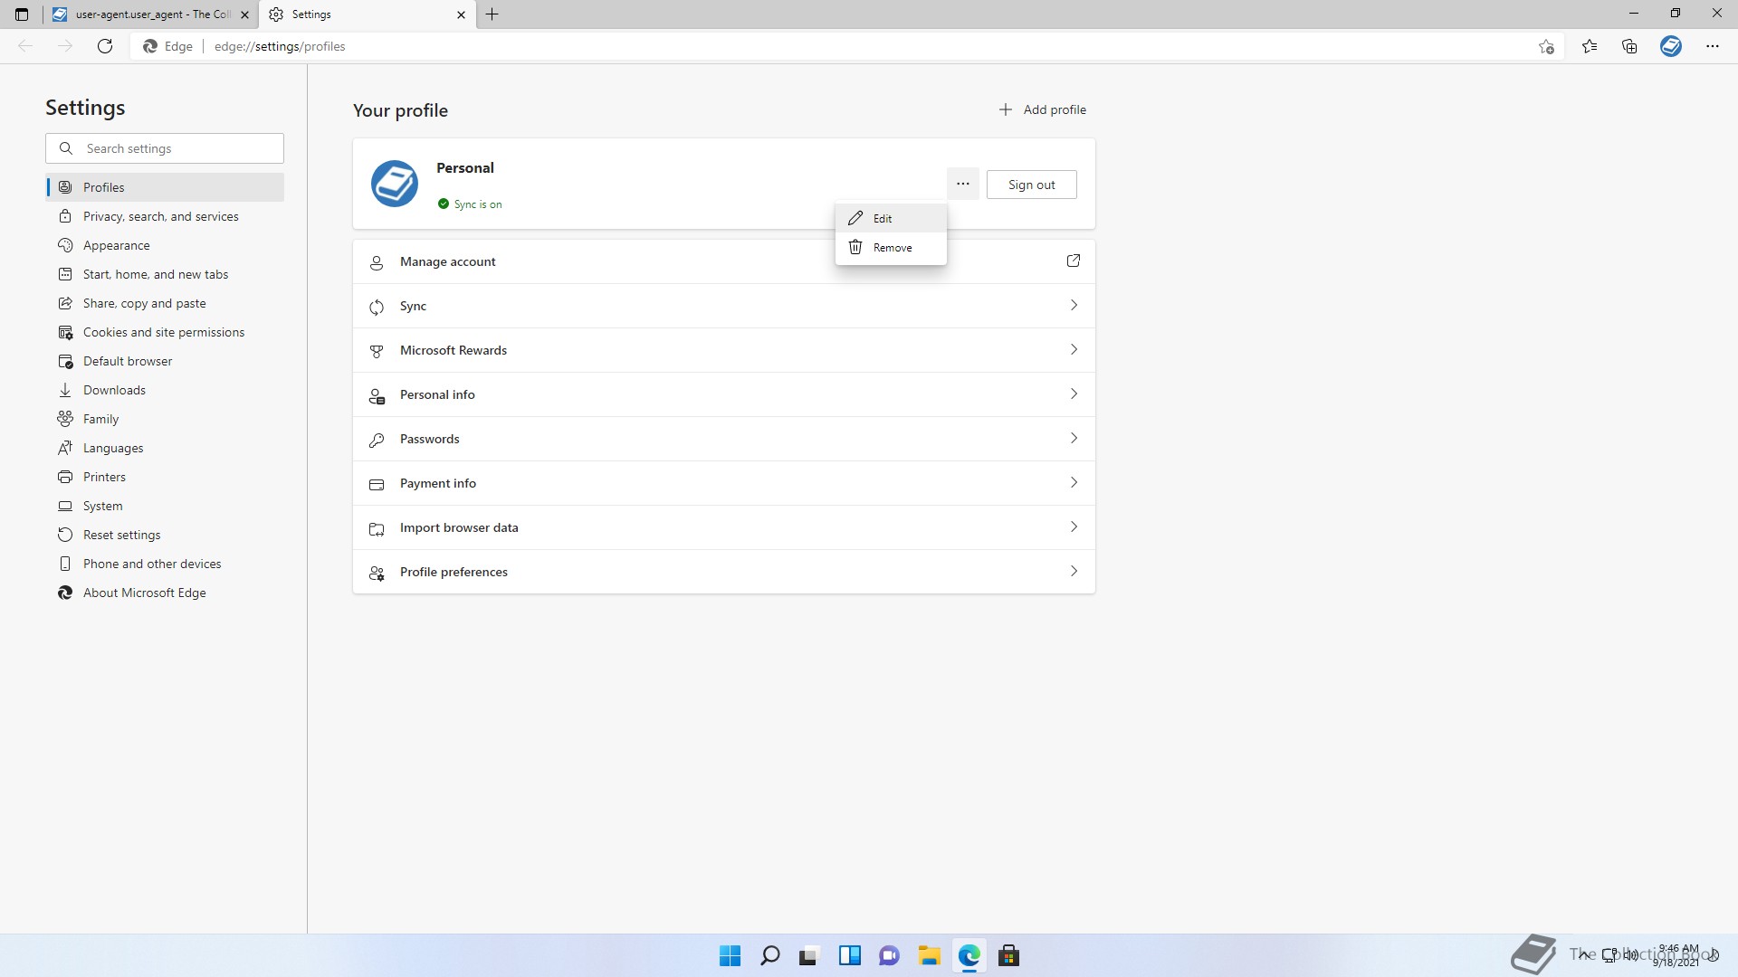Image resolution: width=1738 pixels, height=977 pixels.
Task: Expand Microsoft Rewards row chevron
Action: tap(1074, 349)
